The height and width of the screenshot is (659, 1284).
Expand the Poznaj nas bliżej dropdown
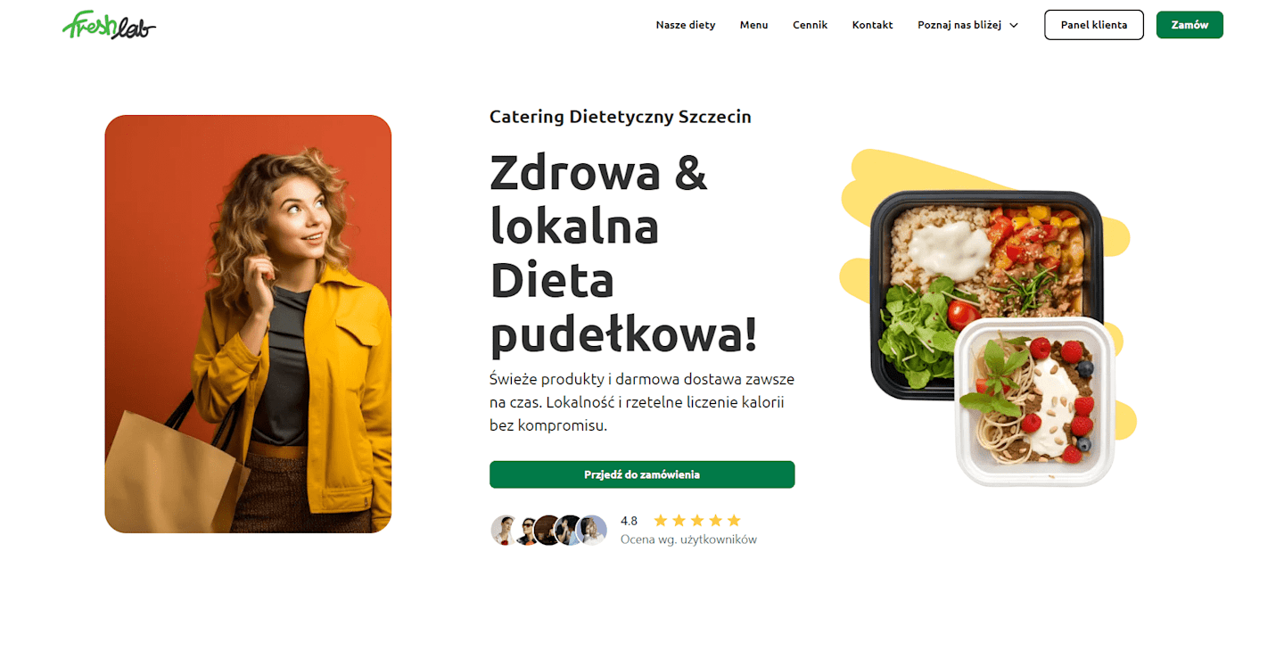point(967,25)
